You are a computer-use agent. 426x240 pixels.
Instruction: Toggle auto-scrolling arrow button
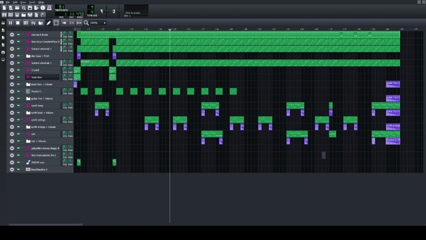(64, 23)
